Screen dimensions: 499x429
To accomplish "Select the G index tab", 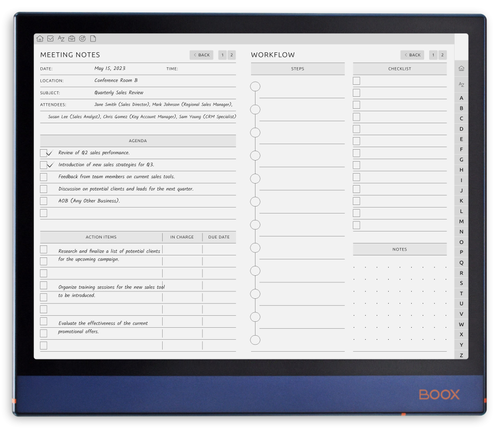I will [x=462, y=160].
